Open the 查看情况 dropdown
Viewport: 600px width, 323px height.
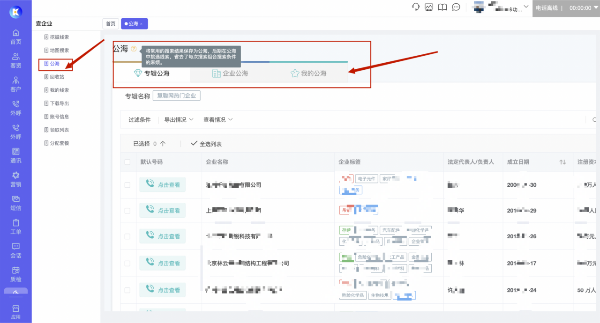coord(218,120)
